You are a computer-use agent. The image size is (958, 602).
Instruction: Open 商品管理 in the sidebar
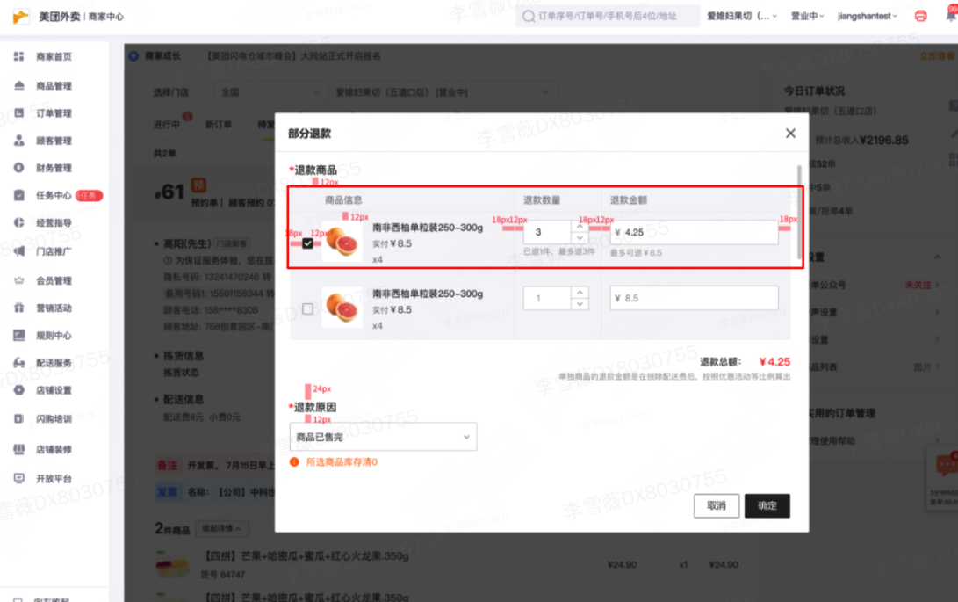[54, 86]
